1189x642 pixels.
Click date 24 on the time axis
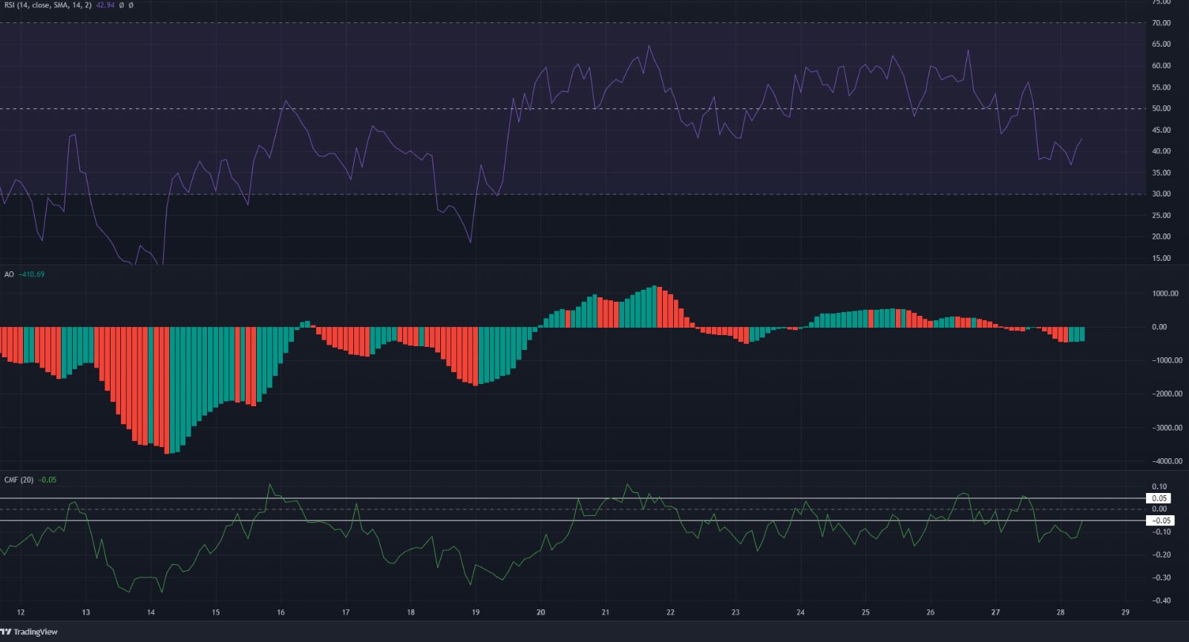[x=800, y=612]
